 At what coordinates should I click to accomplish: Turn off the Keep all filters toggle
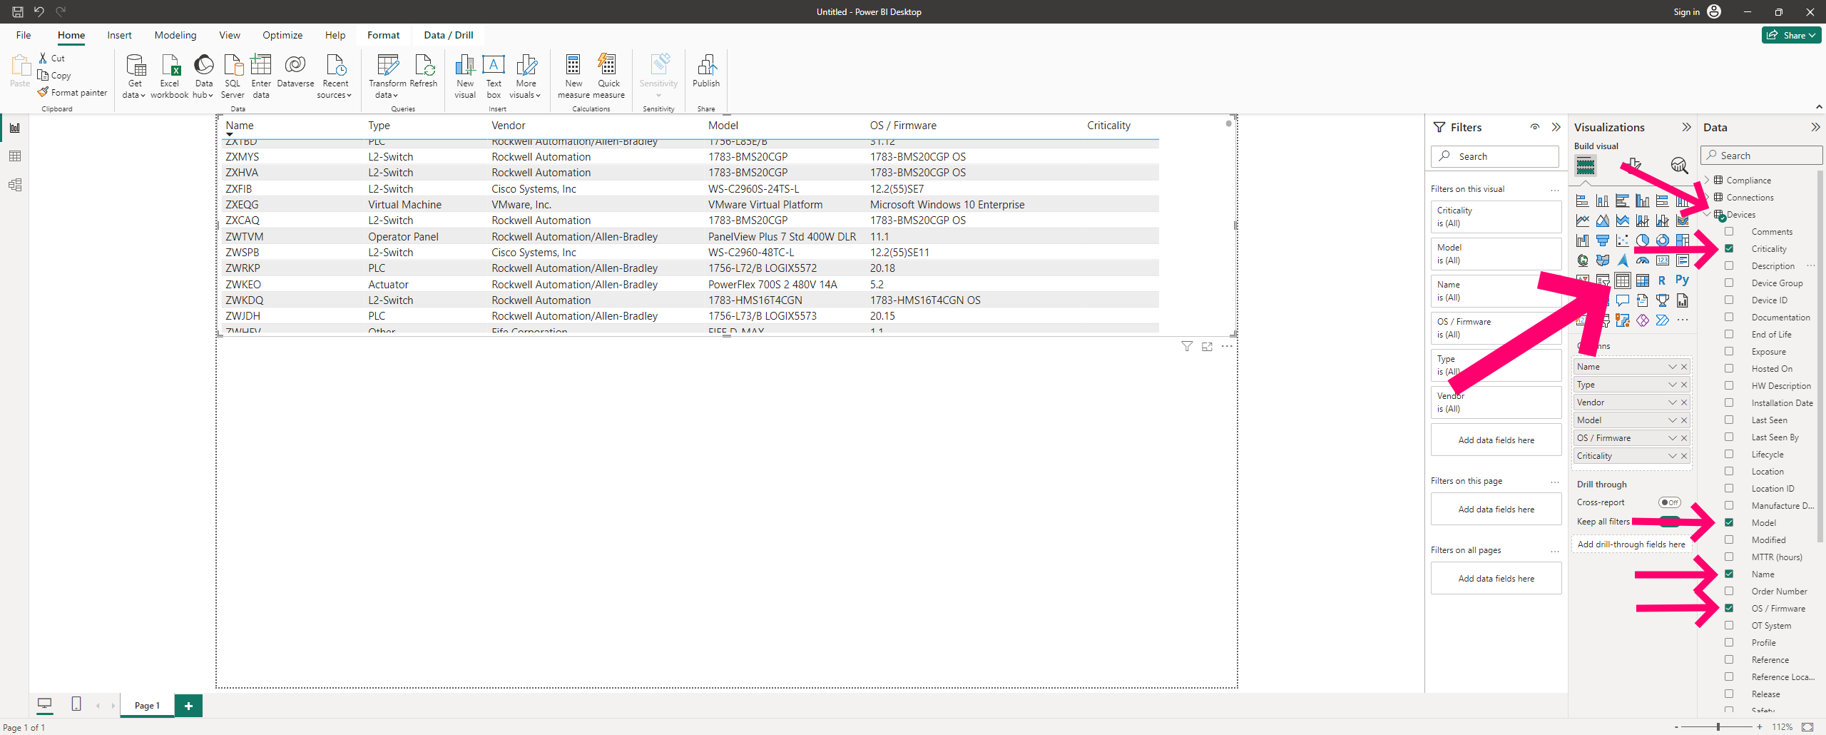[x=1669, y=522]
